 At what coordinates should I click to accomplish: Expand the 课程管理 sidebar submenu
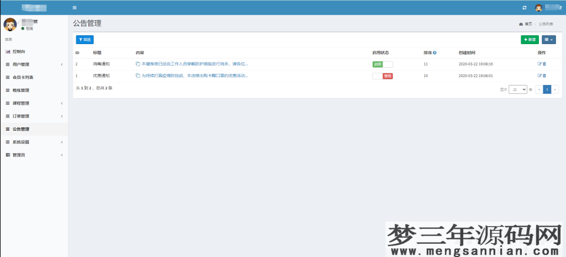pyautogui.click(x=34, y=103)
